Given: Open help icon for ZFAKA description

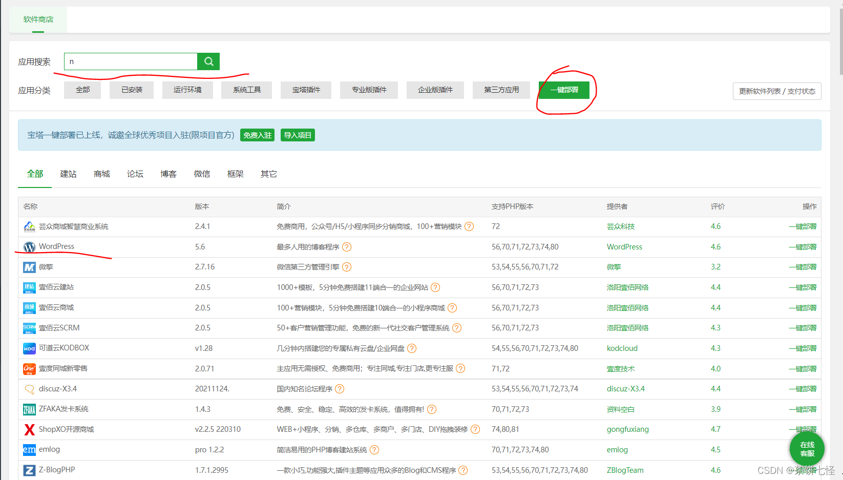Looking at the screenshot, I should point(432,409).
